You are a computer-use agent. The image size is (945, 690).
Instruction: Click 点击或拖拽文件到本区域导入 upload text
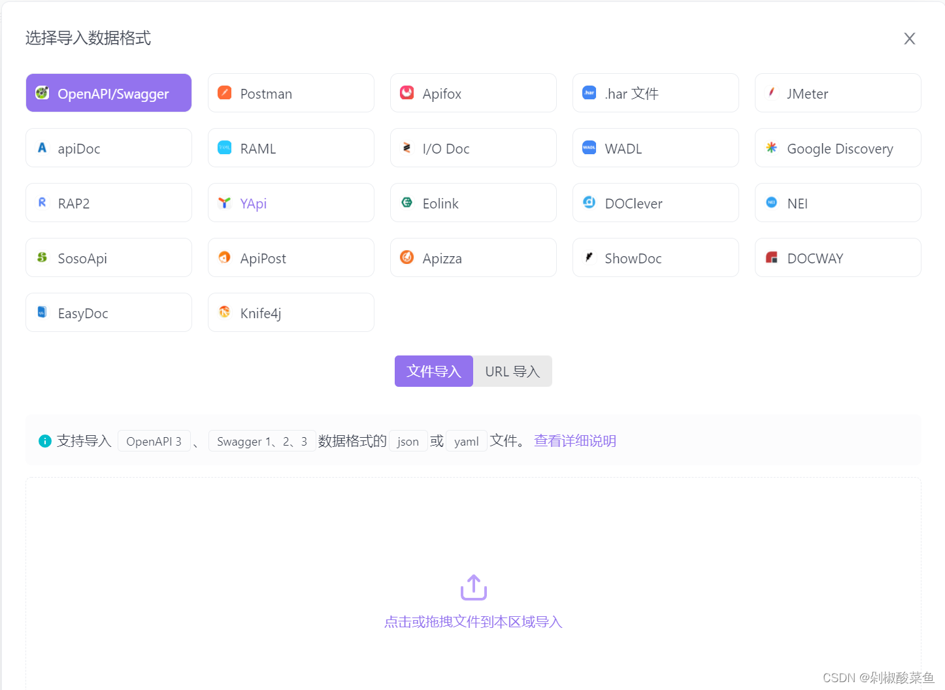coord(474,622)
